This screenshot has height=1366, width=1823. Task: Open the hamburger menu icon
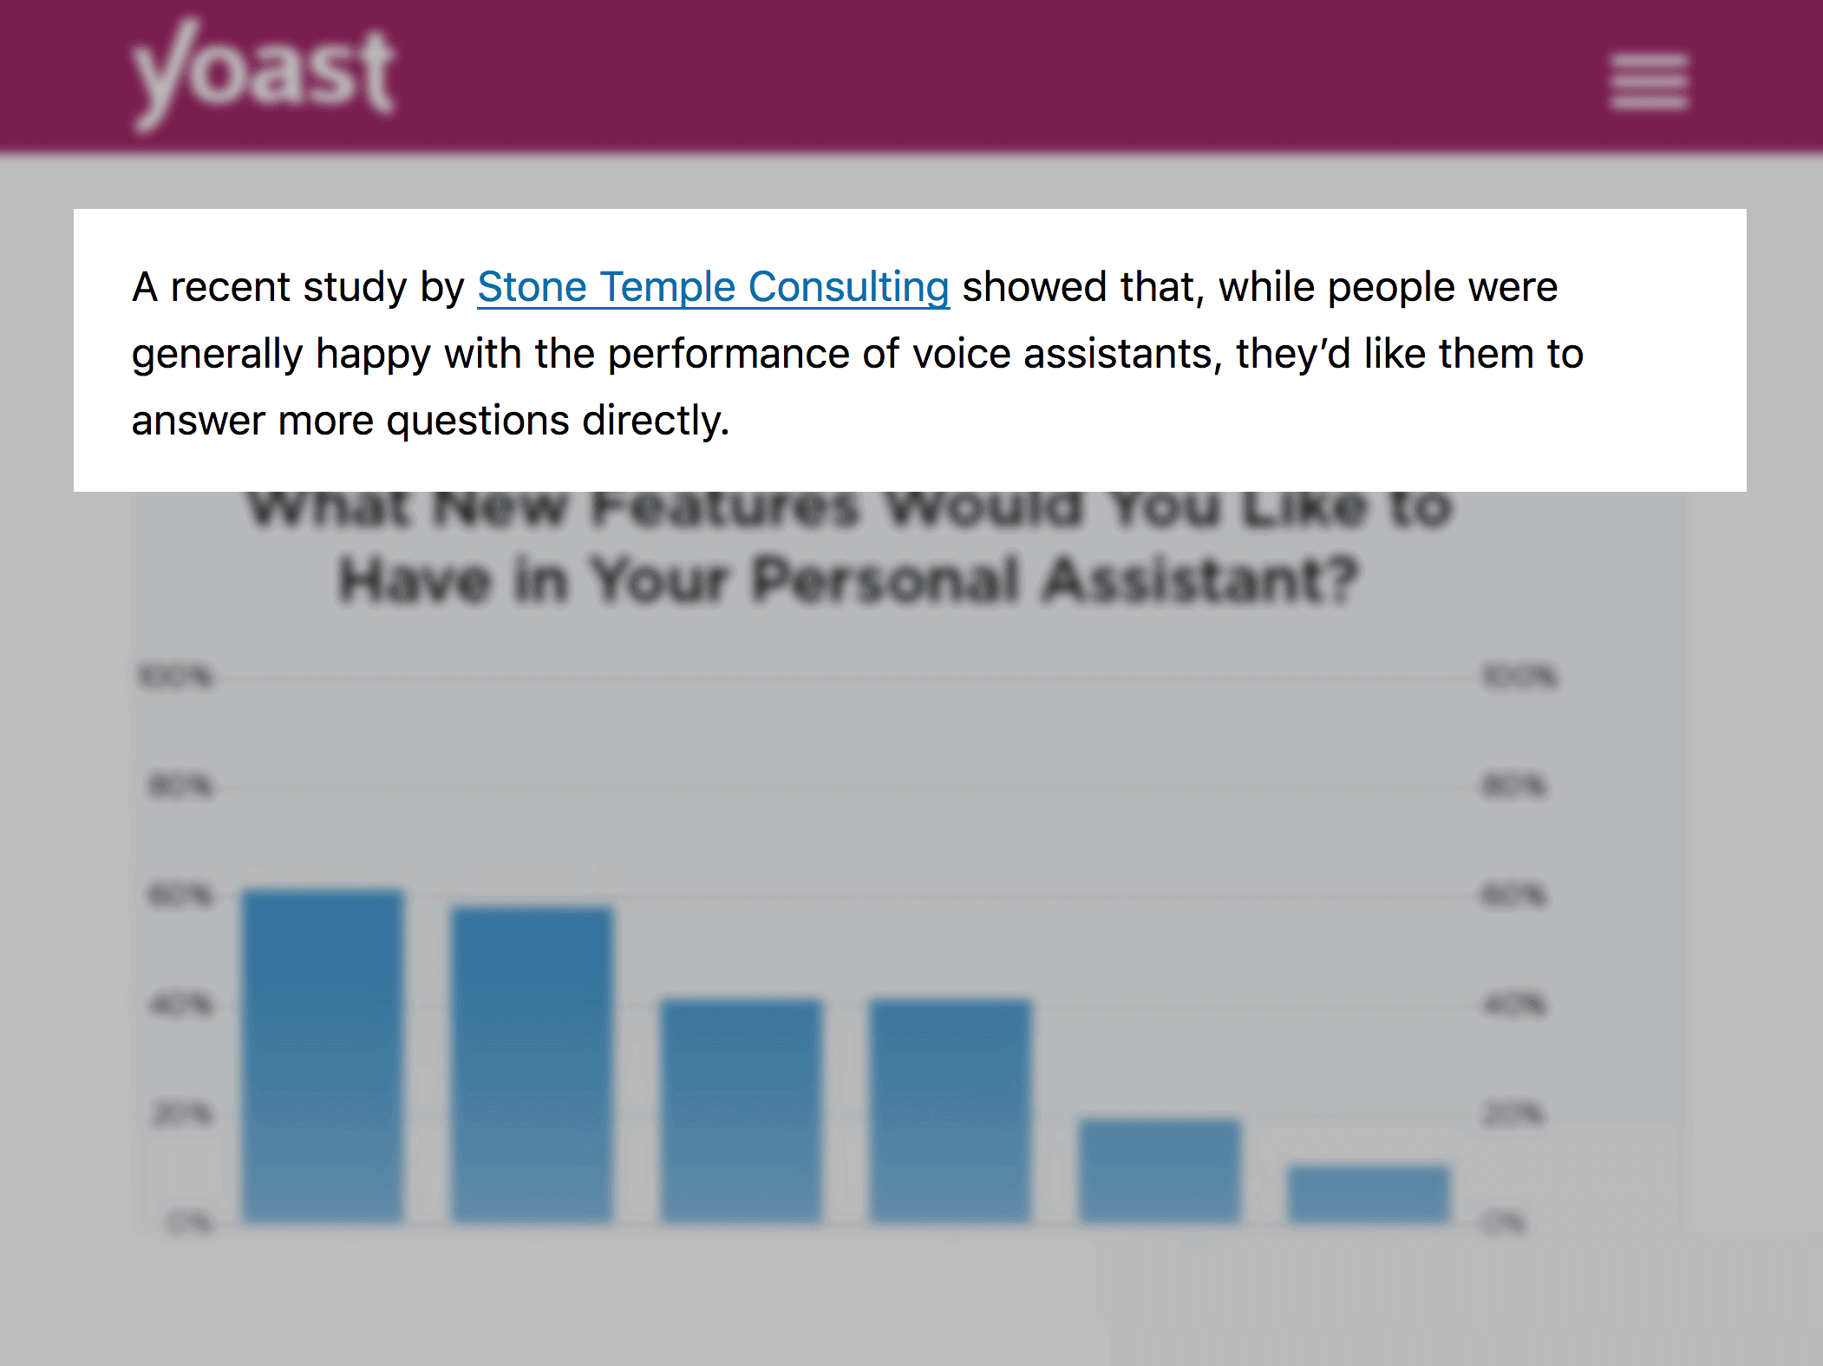click(1649, 82)
